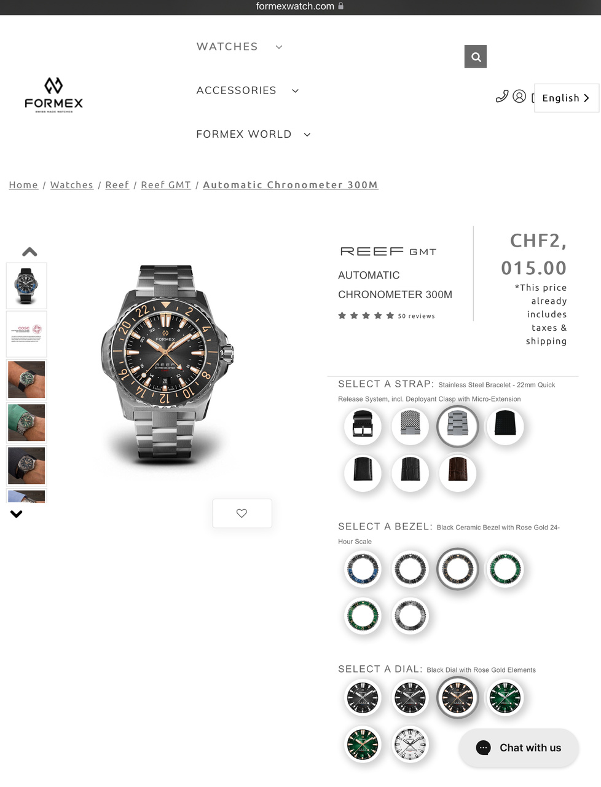Go to Reef GMT breadcrumb
Screen dimensions: 601x787
pos(166,185)
